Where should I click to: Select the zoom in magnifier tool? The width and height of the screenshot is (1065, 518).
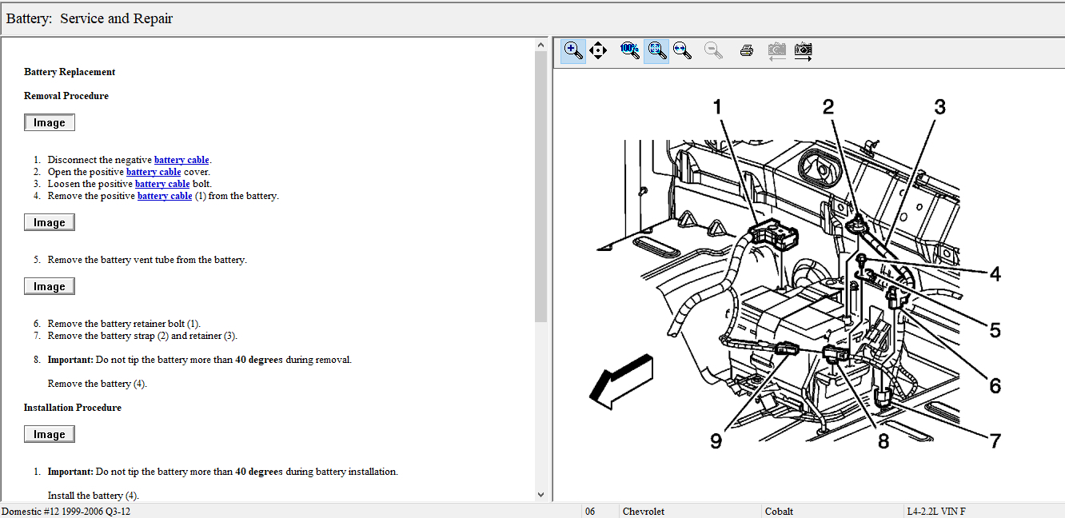573,50
